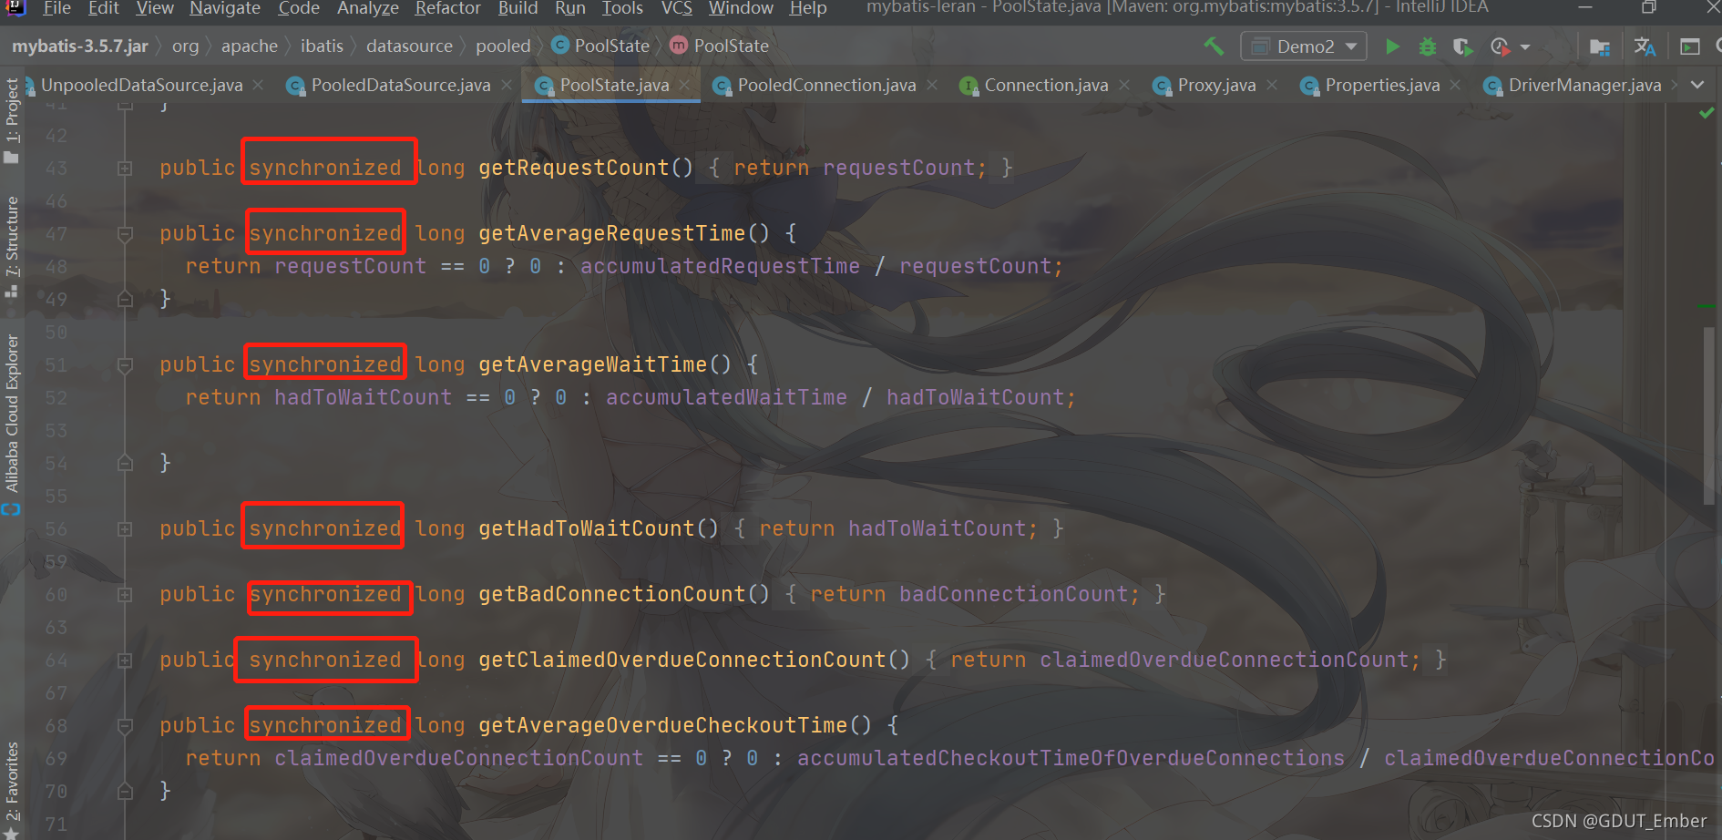Image resolution: width=1722 pixels, height=840 pixels.
Task: Open the Run menu
Action: 569,8
